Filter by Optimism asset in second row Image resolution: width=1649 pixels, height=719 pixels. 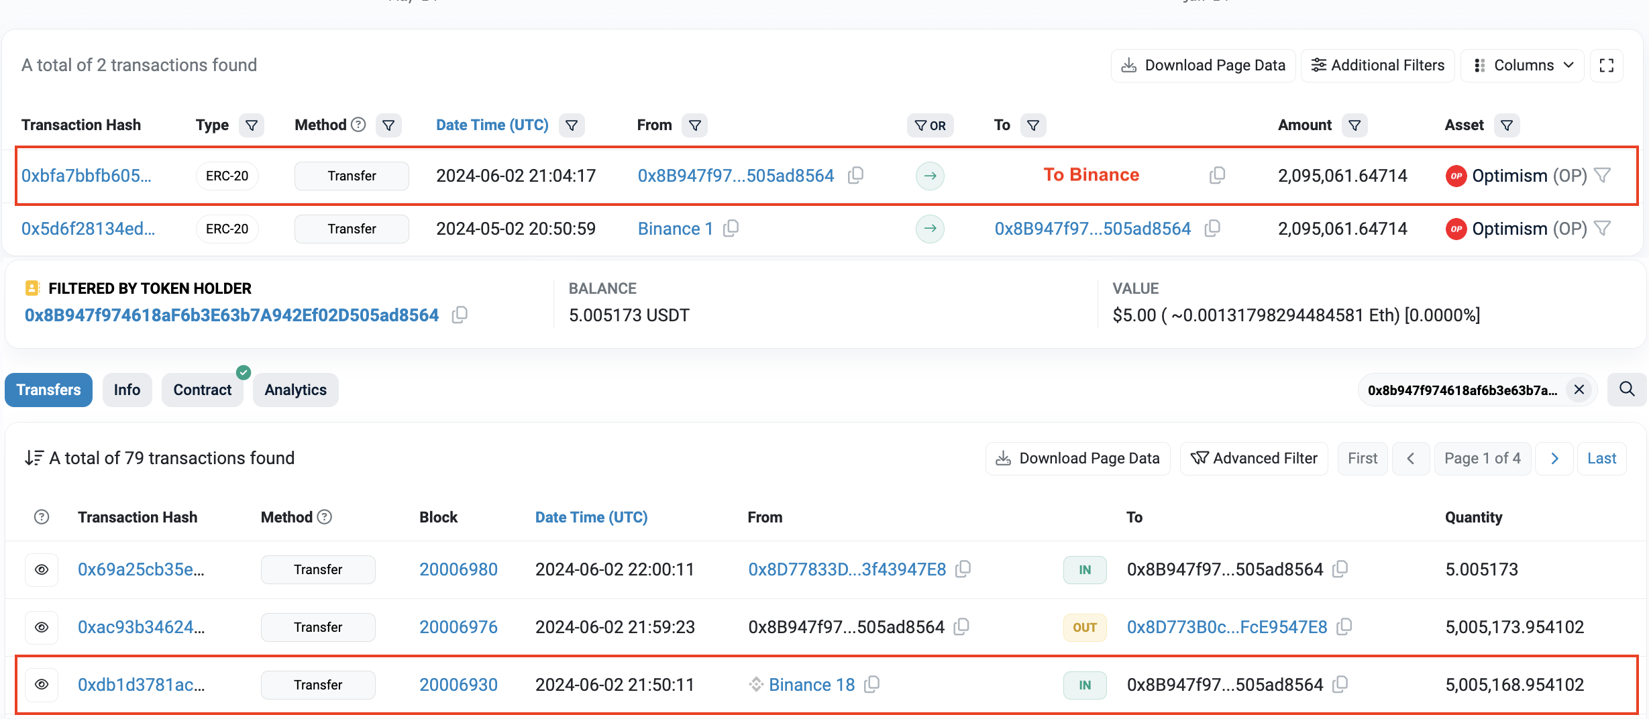coord(1602,228)
